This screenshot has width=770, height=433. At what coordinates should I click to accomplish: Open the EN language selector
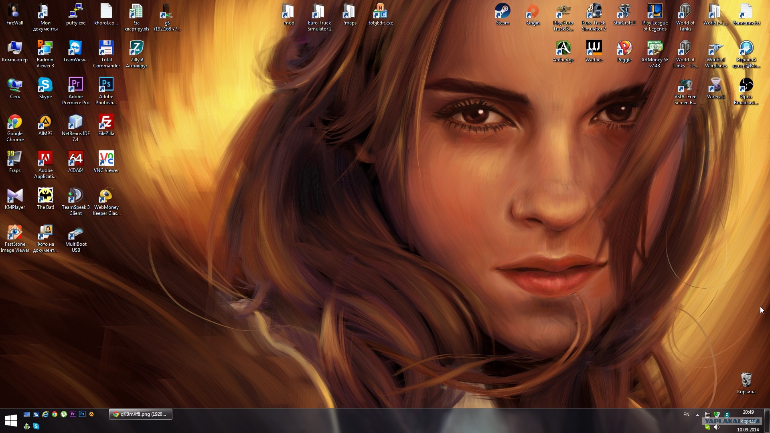[x=687, y=415]
